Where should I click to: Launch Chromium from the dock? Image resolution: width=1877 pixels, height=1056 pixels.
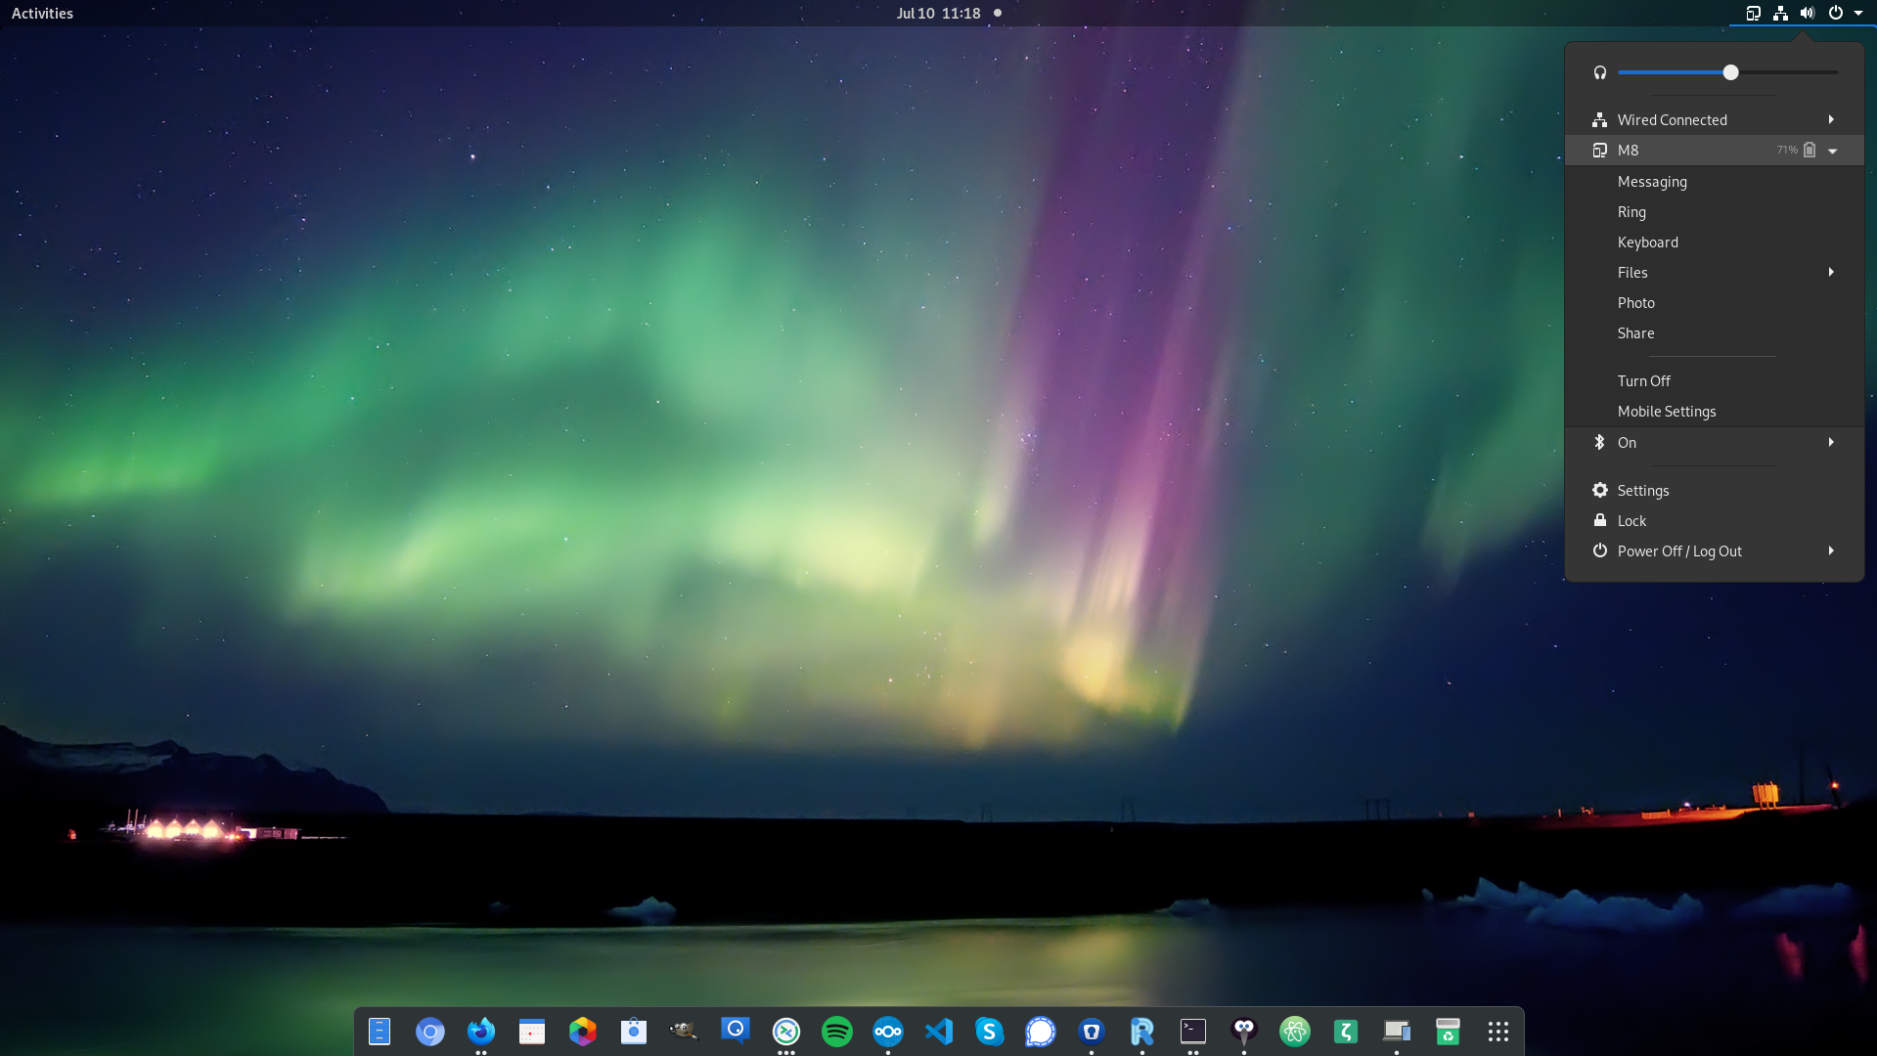(430, 1032)
